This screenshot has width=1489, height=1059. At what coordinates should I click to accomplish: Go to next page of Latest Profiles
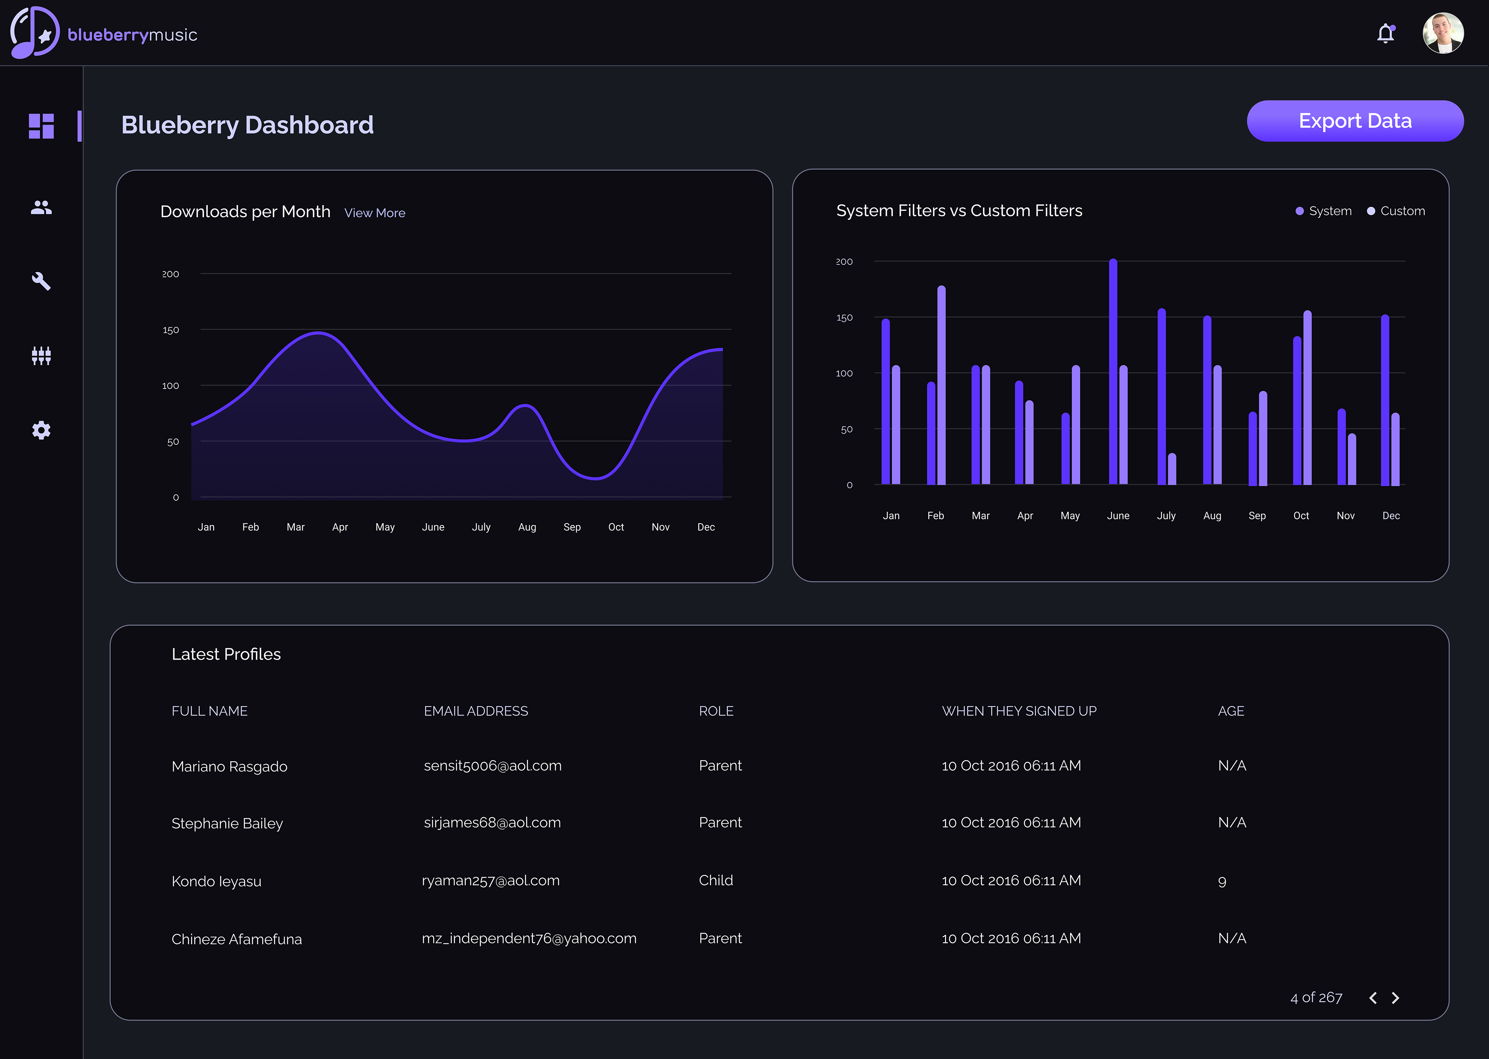coord(1396,998)
